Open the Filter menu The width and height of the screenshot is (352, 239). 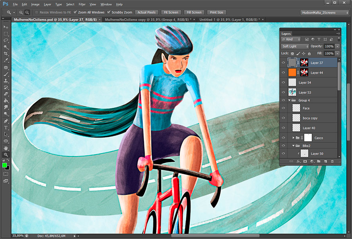click(x=82, y=4)
